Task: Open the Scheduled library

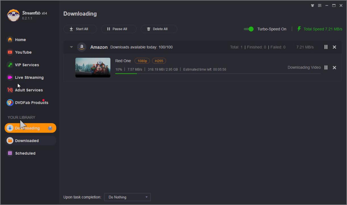Action: [x=21, y=153]
